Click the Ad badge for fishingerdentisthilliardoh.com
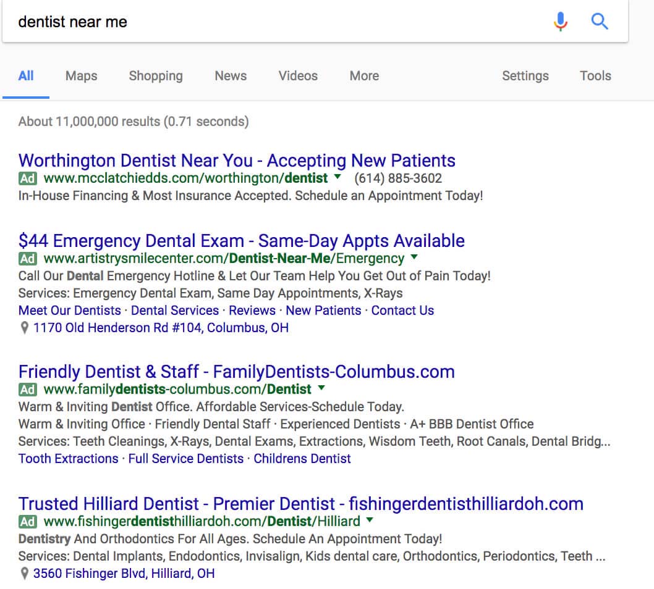Viewport: 654px width, 589px height. point(28,522)
